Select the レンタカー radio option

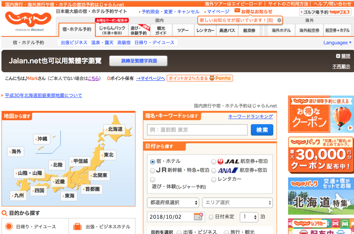point(214,180)
